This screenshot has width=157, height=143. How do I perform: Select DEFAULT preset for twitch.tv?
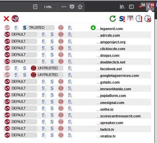[21, 128]
